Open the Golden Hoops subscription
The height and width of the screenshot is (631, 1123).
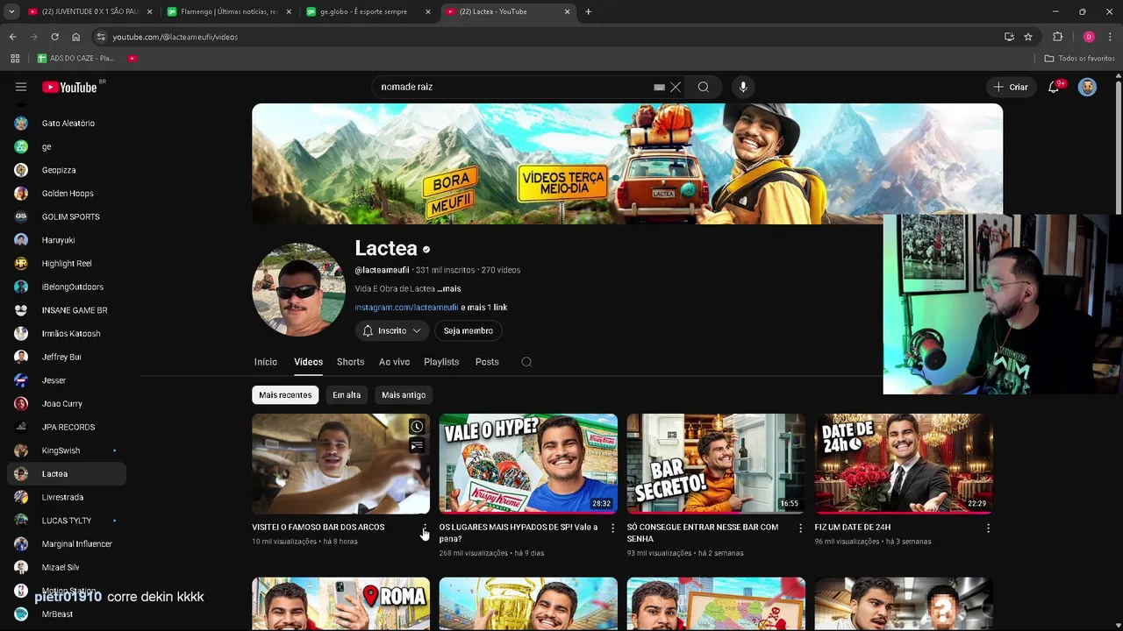tap(67, 194)
